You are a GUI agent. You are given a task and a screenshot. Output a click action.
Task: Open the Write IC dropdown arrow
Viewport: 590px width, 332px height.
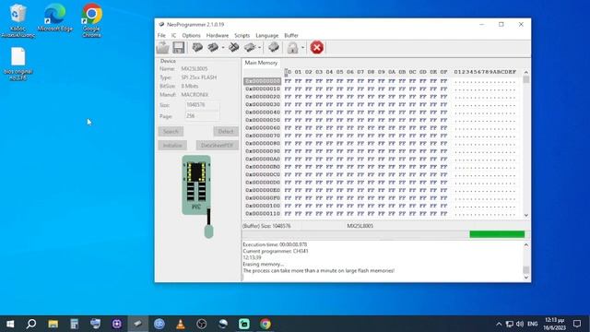[x=223, y=48]
